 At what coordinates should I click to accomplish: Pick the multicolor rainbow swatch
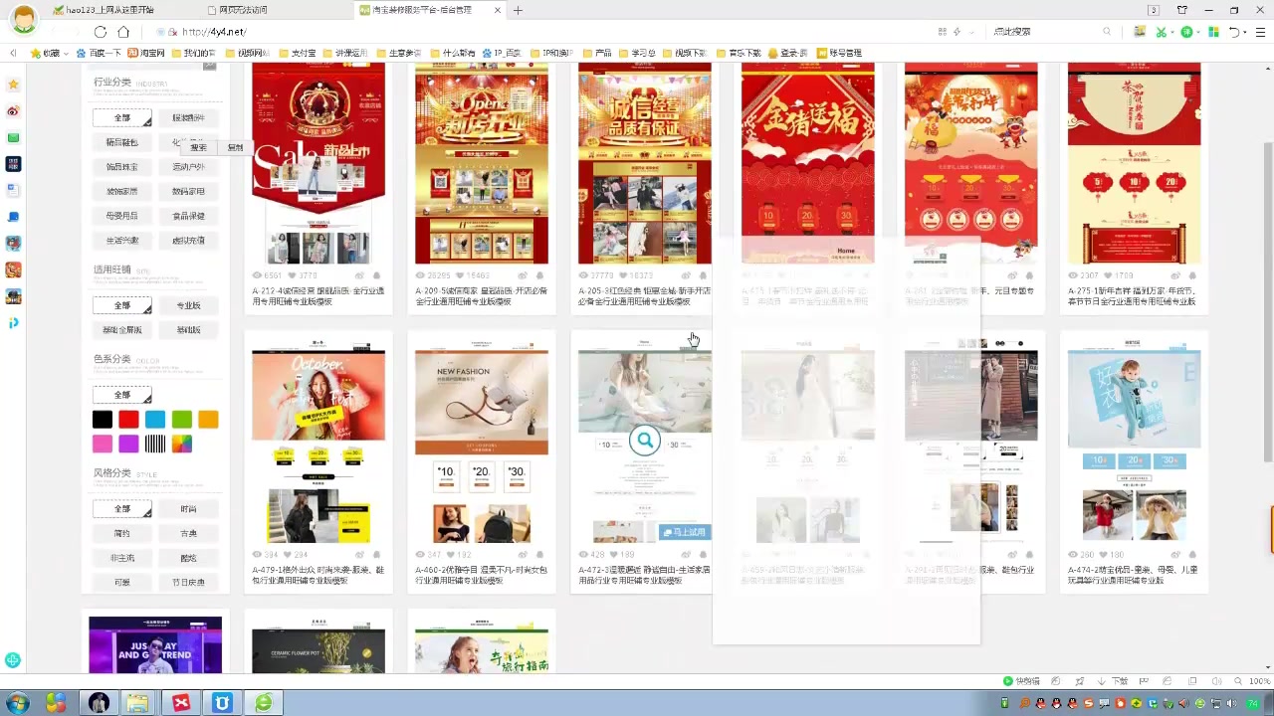(x=181, y=444)
